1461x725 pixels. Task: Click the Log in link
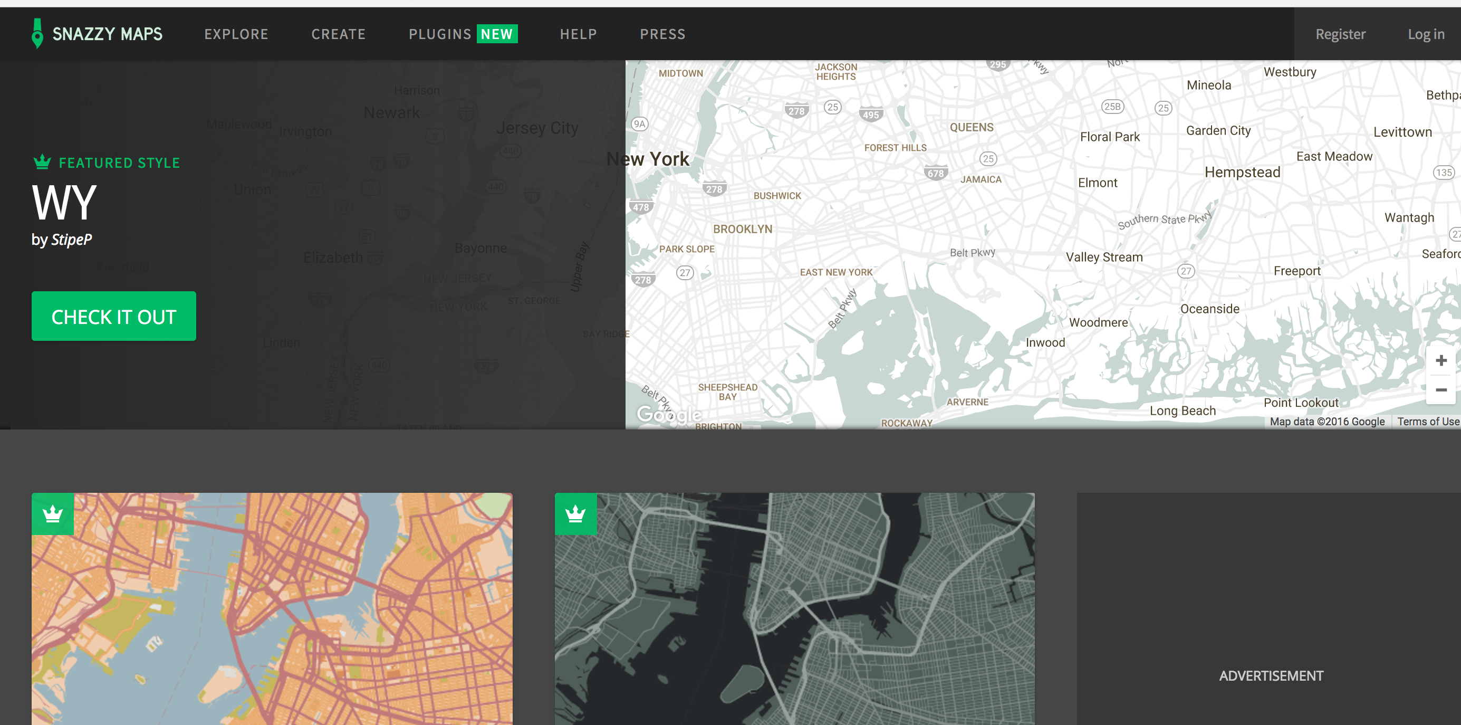1426,34
